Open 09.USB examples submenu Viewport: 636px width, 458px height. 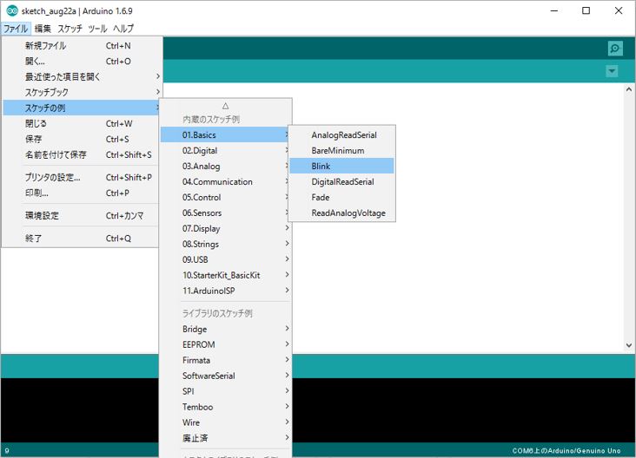click(x=226, y=259)
